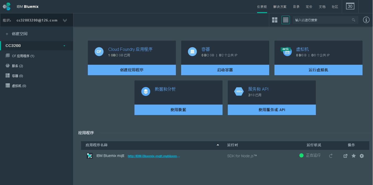Restart the IBM Bluemix mqtt app
Image resolution: width=373 pixels, height=185 pixels.
click(x=331, y=156)
